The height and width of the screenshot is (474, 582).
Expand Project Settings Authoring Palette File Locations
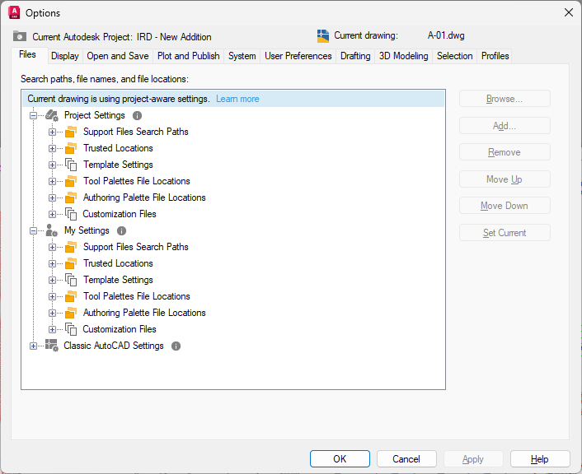52,197
